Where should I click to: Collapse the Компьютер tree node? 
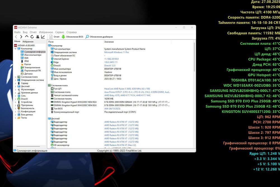coord(15,49)
